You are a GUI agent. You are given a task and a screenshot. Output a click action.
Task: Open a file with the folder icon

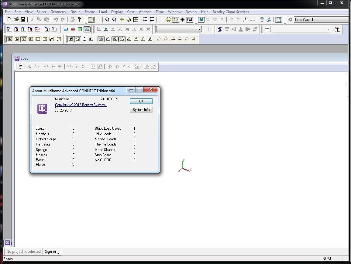(x=16, y=19)
